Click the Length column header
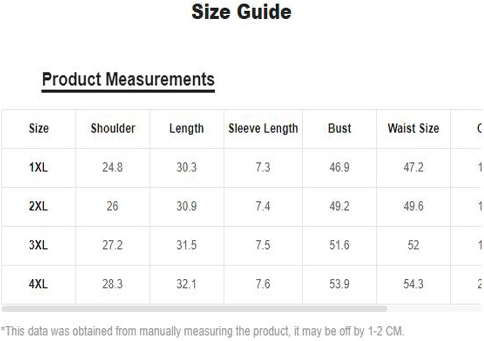 pyautogui.click(x=187, y=128)
